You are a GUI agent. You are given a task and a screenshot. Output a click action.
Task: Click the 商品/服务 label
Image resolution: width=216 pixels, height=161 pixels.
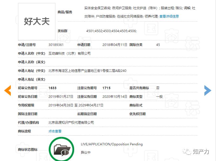(x=65, y=12)
